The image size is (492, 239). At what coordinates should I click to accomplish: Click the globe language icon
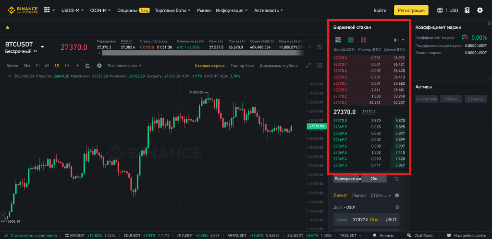click(440, 11)
